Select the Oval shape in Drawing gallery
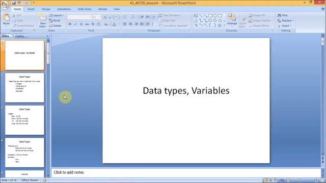Viewport: 326px width, 183px height. [215, 16]
